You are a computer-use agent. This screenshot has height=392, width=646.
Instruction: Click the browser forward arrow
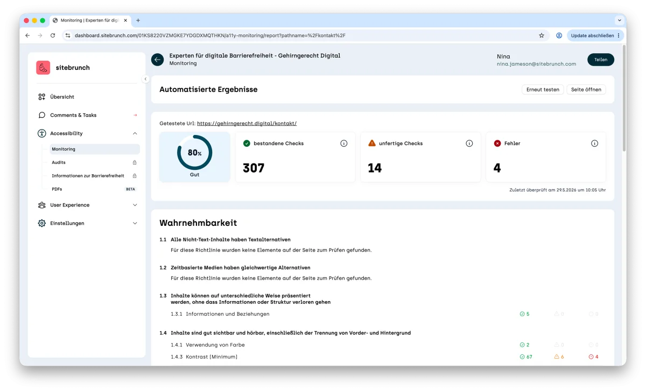pos(40,35)
